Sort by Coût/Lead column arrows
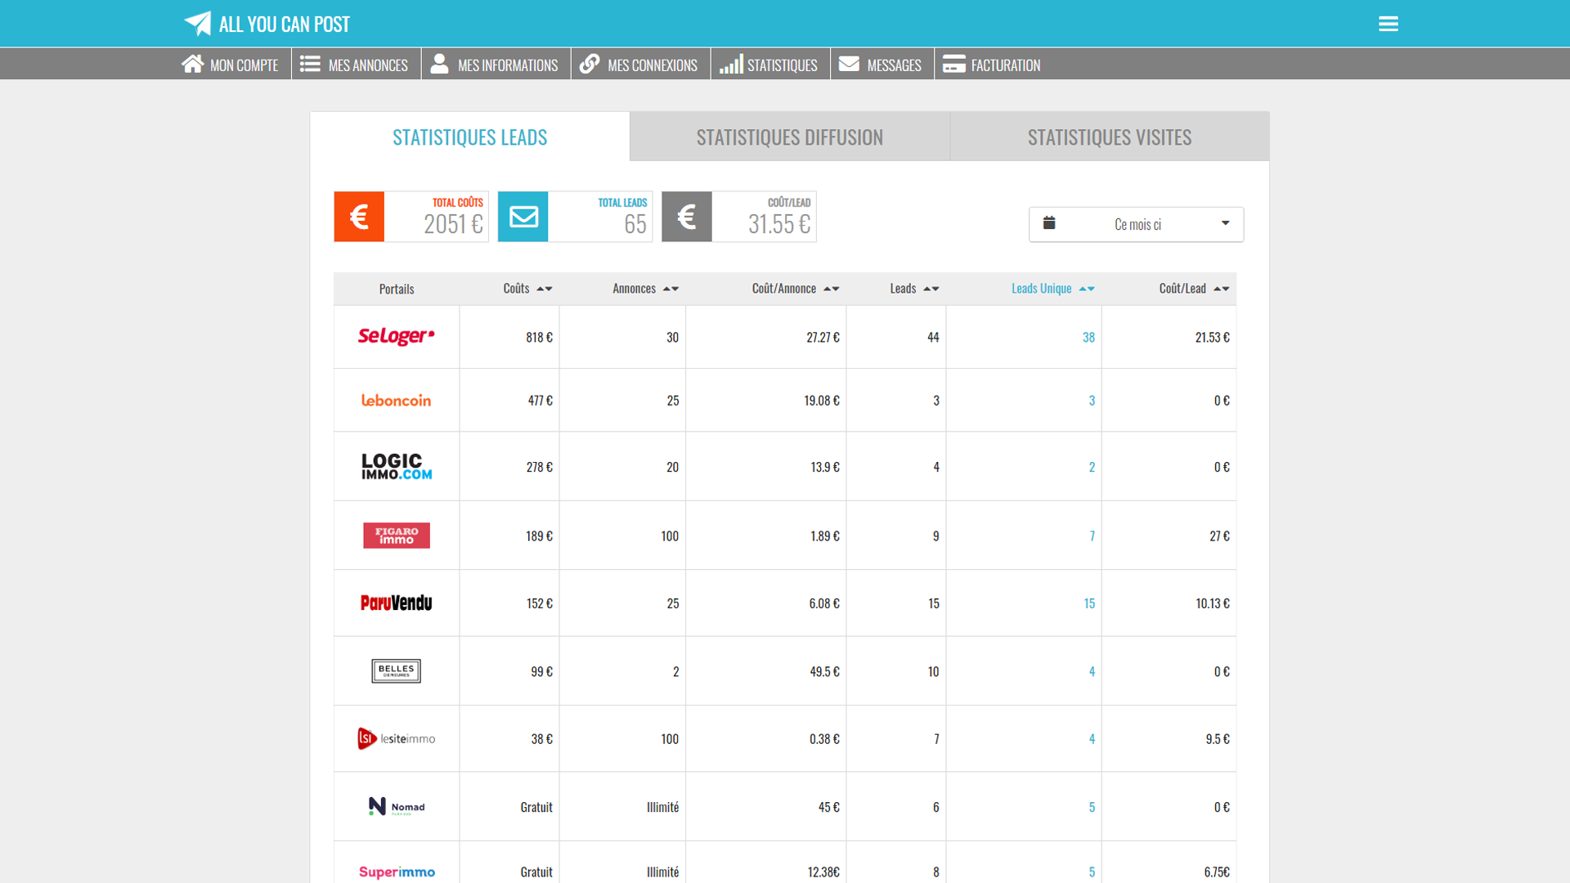The height and width of the screenshot is (883, 1570). pos(1222,289)
